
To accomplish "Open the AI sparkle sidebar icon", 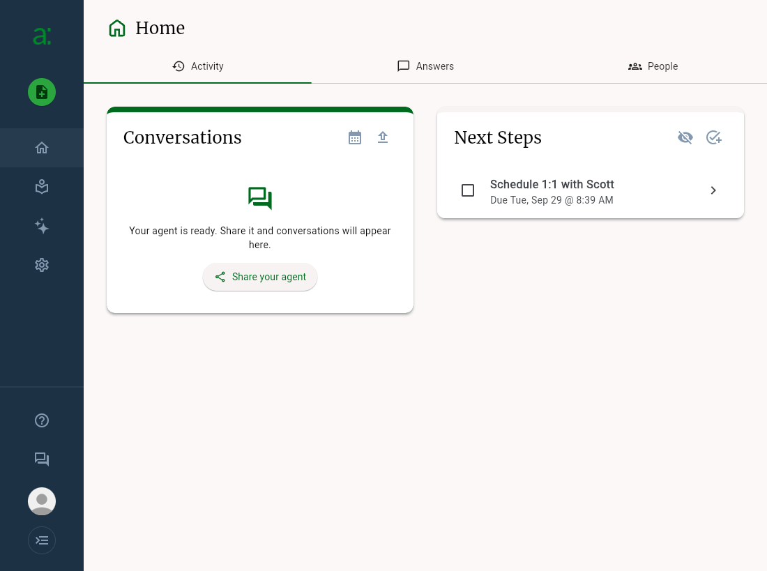I will click(42, 226).
